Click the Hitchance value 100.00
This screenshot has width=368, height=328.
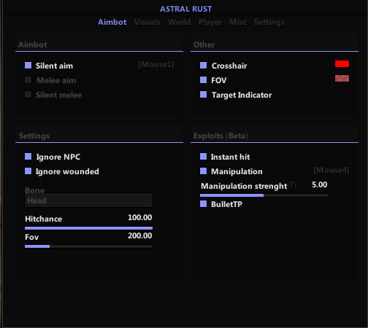[x=140, y=217]
